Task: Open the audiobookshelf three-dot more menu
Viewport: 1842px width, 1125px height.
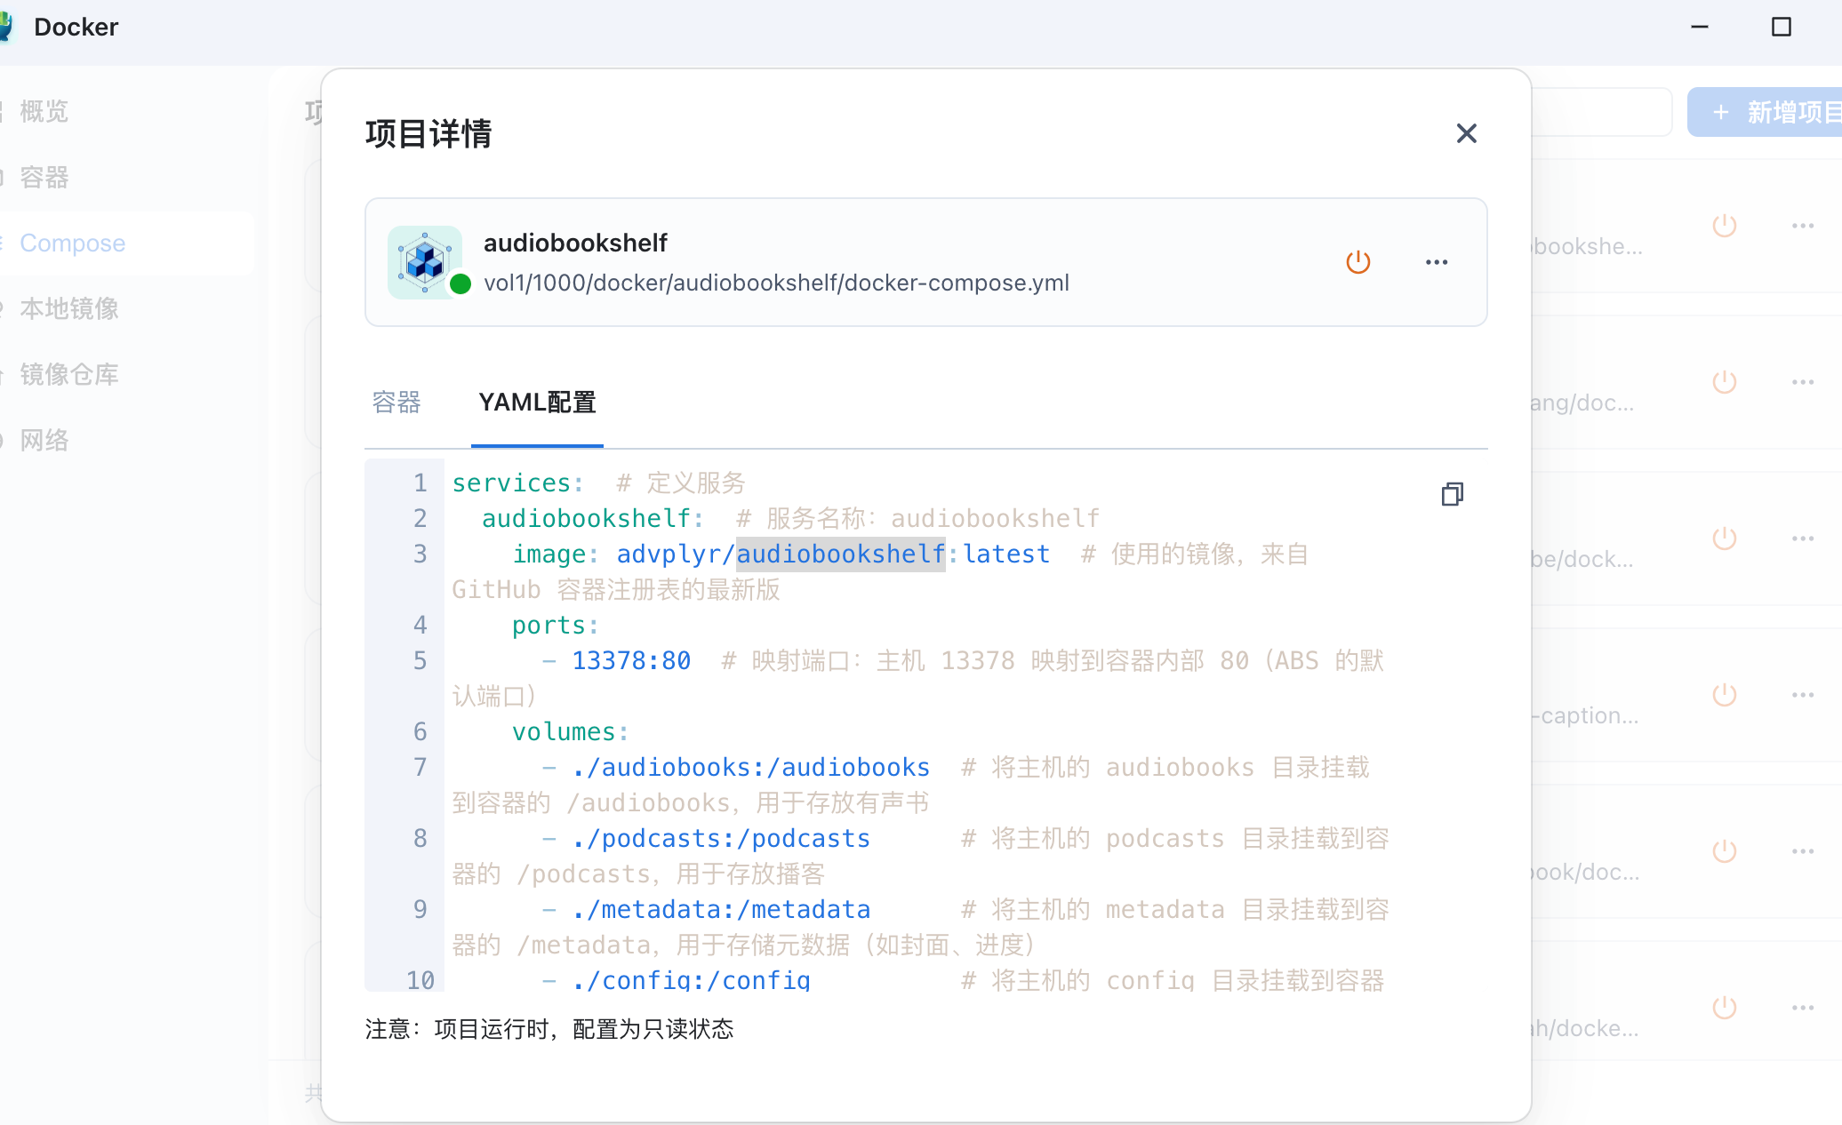Action: (1437, 262)
